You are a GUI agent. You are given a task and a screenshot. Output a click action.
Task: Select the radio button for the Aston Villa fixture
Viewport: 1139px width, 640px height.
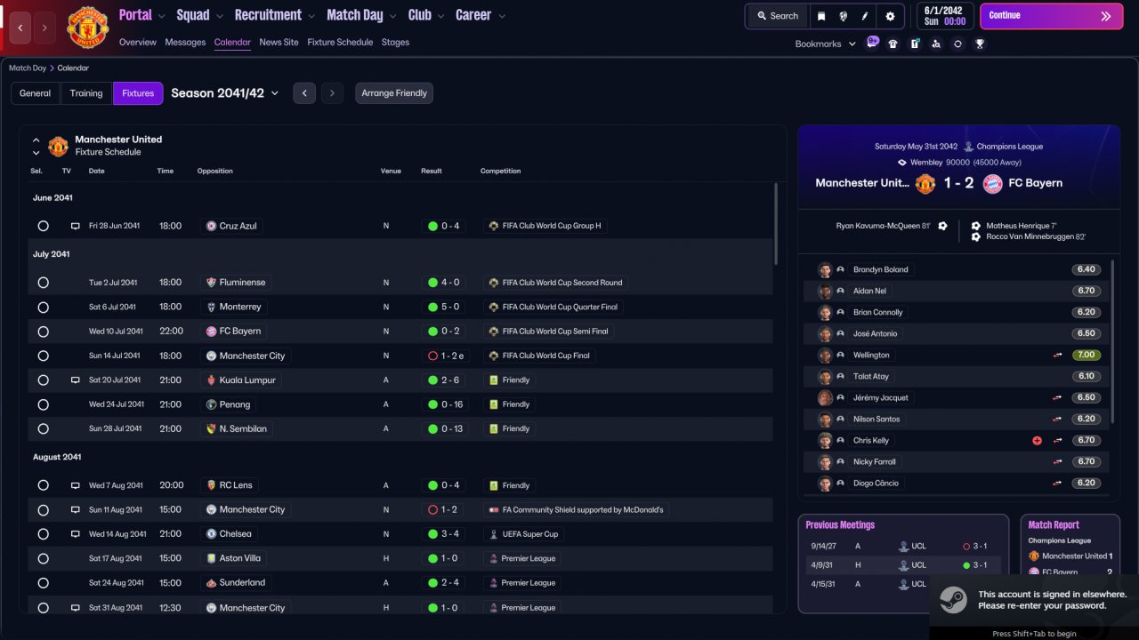[43, 558]
